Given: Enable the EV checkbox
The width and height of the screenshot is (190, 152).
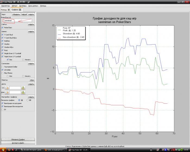Looking at the screenshot, I should (x=2, y=110).
